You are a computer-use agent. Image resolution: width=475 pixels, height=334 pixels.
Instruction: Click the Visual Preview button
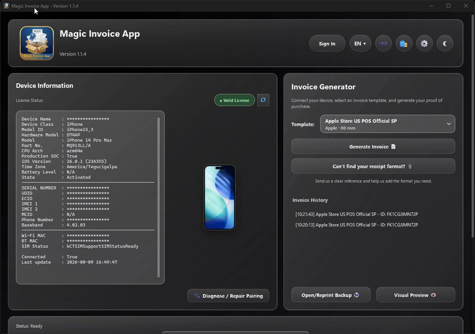click(415, 295)
